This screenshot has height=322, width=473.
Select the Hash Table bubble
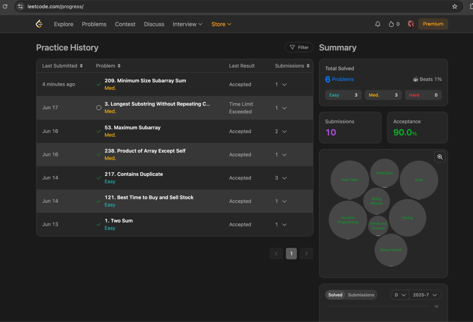coord(350,180)
